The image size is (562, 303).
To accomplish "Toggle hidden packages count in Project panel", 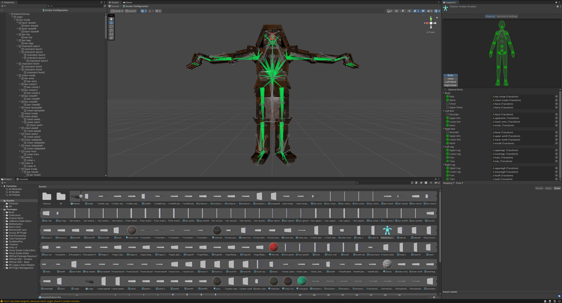I will click(x=437, y=183).
